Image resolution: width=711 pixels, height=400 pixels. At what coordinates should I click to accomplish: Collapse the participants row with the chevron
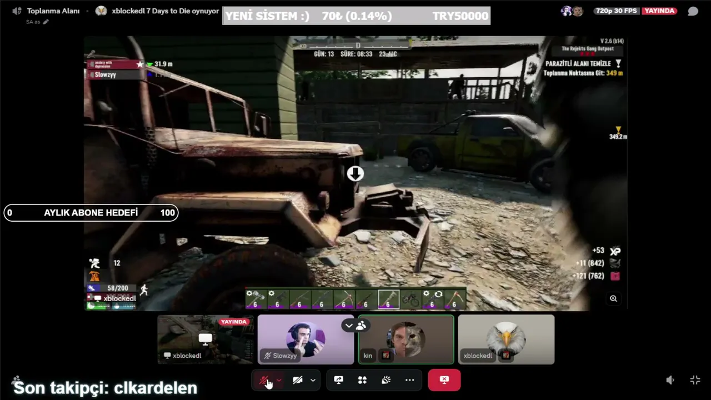349,326
